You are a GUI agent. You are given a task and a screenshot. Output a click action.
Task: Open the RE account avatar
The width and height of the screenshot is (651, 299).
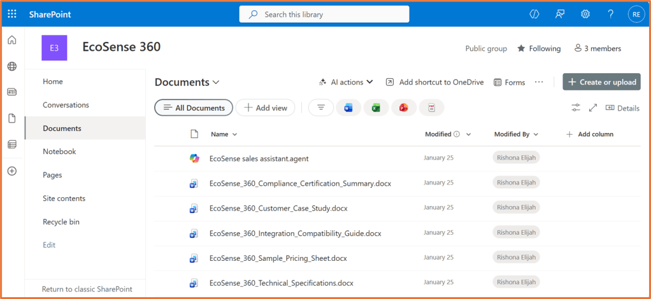point(636,14)
